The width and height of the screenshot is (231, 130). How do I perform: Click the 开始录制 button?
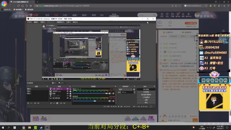click(x=146, y=92)
